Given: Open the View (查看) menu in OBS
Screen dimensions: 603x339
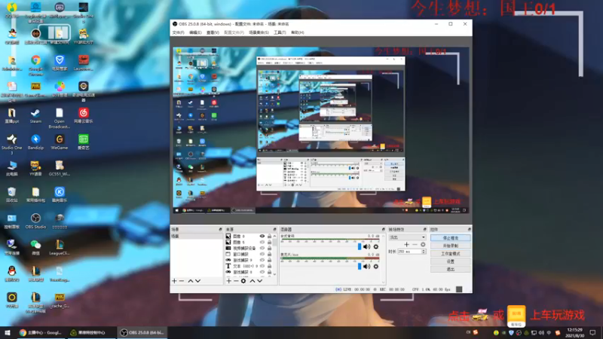Looking at the screenshot, I should [213, 32].
